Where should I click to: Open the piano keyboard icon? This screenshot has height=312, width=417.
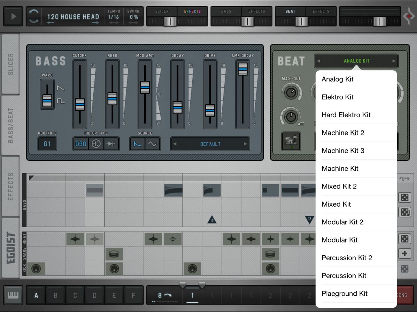(13, 295)
